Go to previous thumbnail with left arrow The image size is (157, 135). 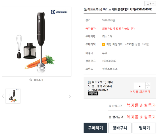pos(3,96)
